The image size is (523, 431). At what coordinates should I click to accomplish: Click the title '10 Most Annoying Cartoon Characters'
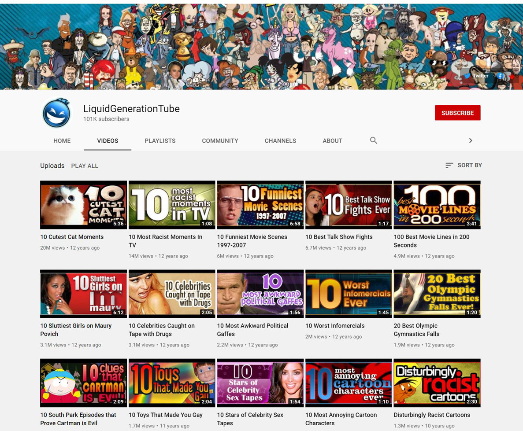(x=341, y=419)
